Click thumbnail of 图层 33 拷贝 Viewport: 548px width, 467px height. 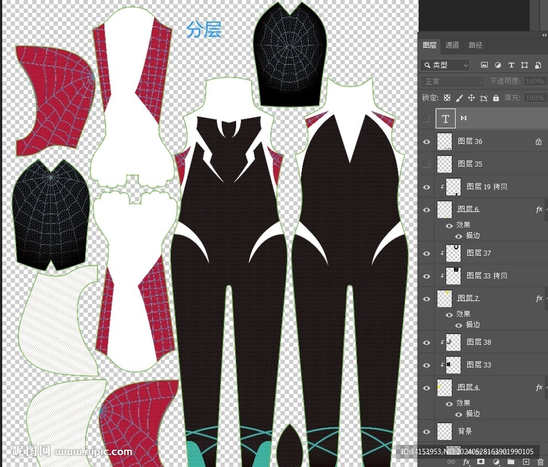click(453, 276)
